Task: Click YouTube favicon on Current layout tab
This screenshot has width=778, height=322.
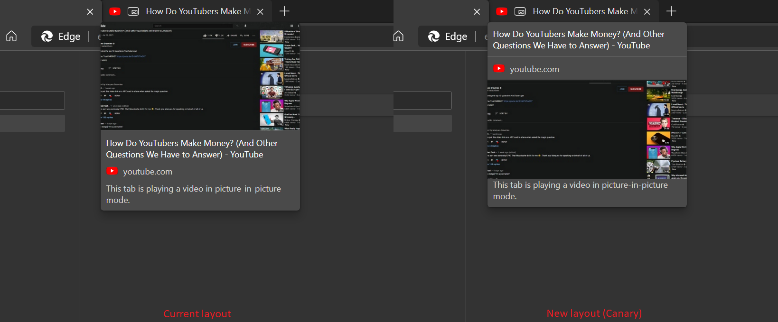Action: (115, 11)
